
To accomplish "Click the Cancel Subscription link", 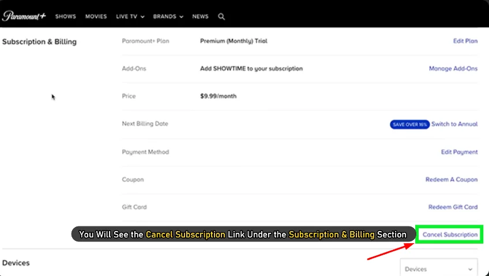I will pos(450,235).
